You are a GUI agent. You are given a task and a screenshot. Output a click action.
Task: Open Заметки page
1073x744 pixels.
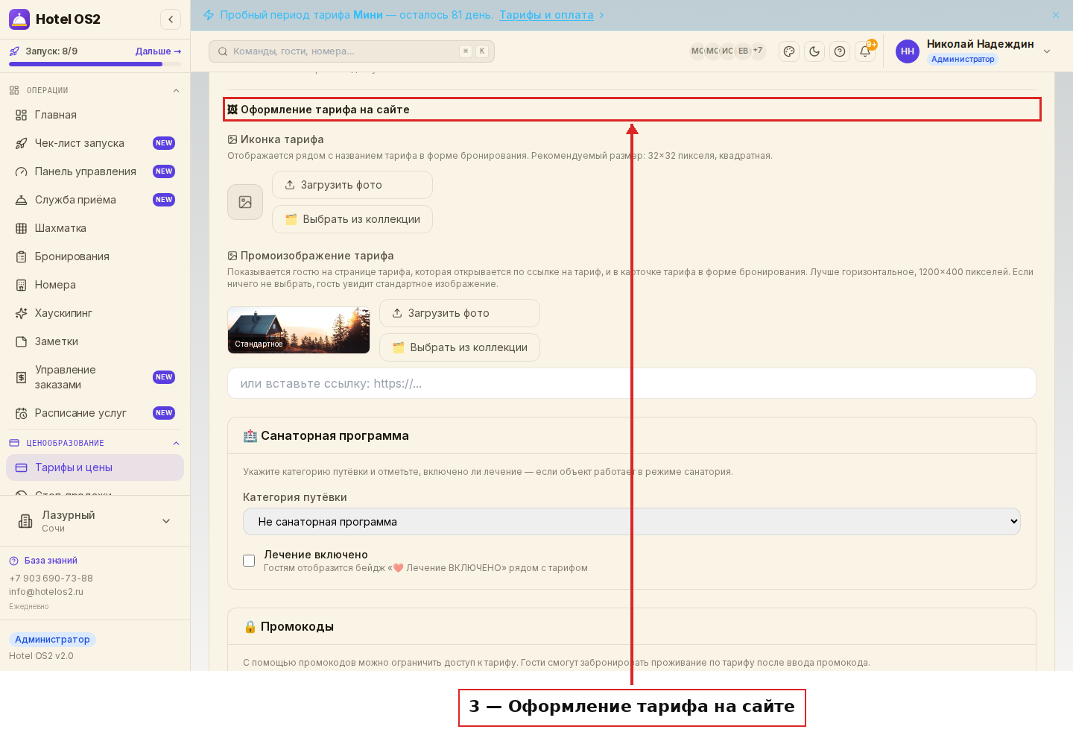(95, 341)
